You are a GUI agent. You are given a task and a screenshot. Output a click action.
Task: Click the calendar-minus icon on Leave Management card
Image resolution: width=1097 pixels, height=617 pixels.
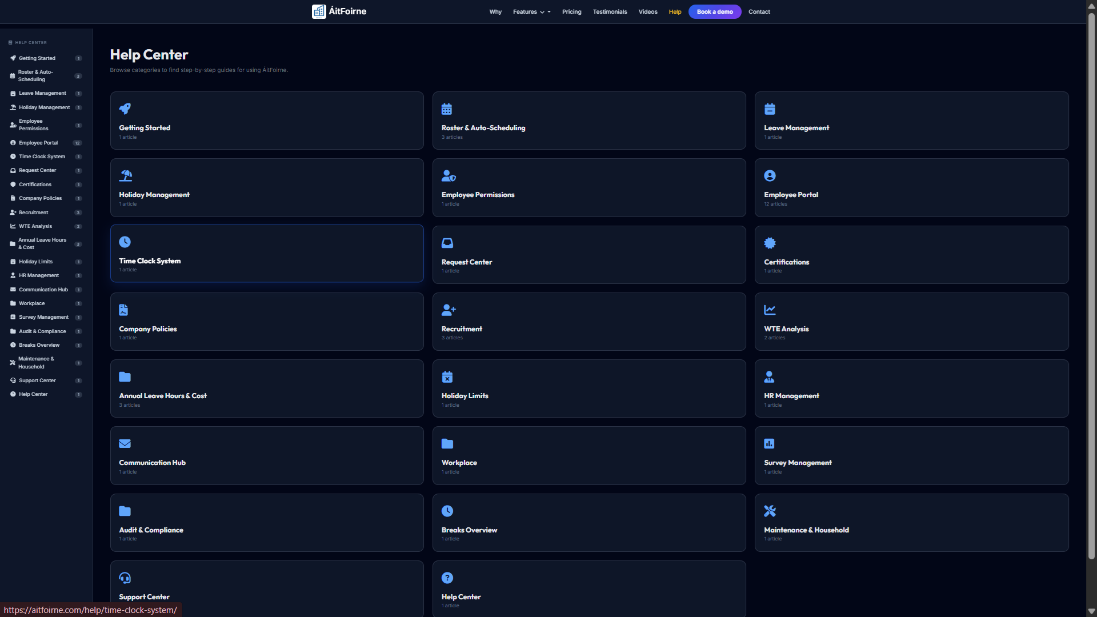tap(770, 109)
